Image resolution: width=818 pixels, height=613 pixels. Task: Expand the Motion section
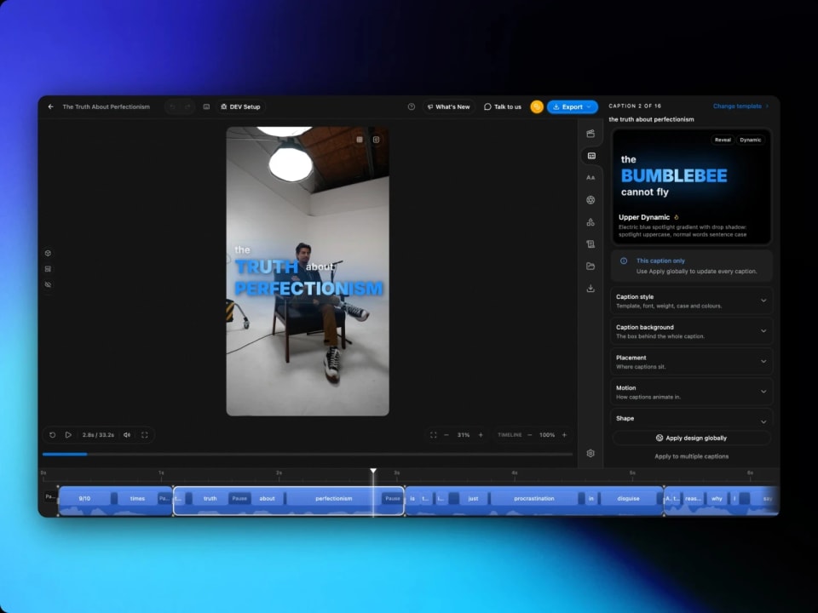[691, 392]
